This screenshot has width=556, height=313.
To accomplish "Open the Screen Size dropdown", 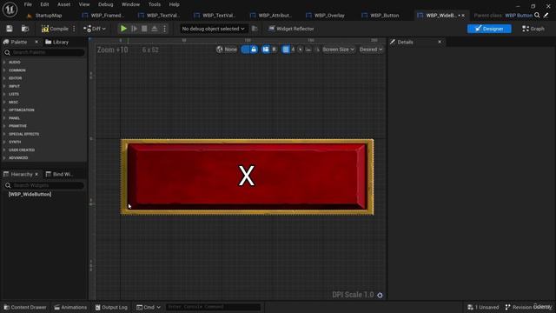I will (338, 50).
